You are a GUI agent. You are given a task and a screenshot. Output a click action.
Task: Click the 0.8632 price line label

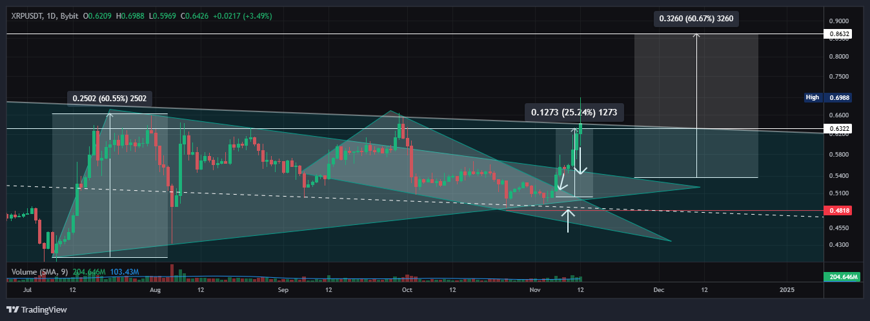(838, 34)
